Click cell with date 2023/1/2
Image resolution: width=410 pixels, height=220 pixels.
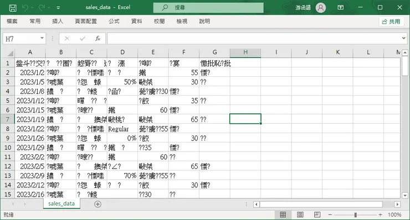click(x=30, y=72)
